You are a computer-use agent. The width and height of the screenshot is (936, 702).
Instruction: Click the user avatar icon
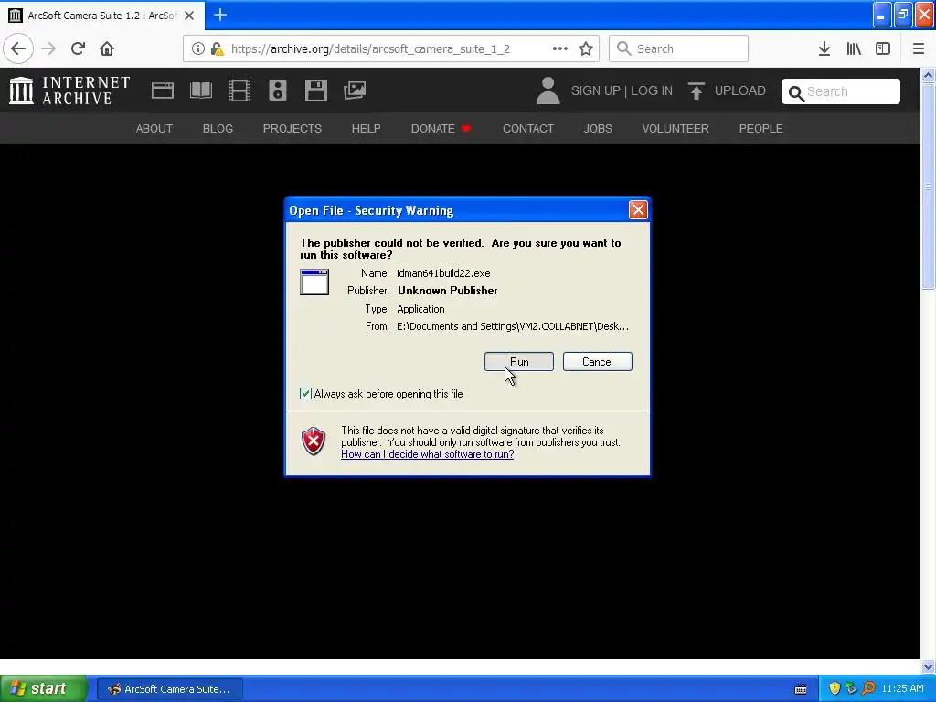tap(548, 90)
